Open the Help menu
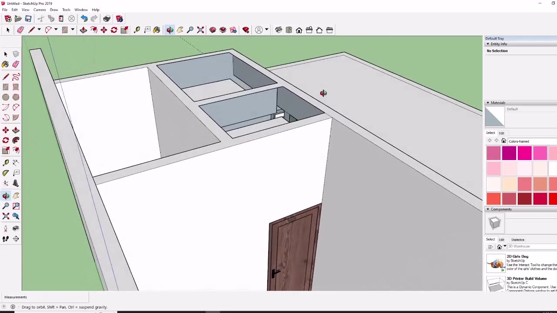 pos(95,10)
